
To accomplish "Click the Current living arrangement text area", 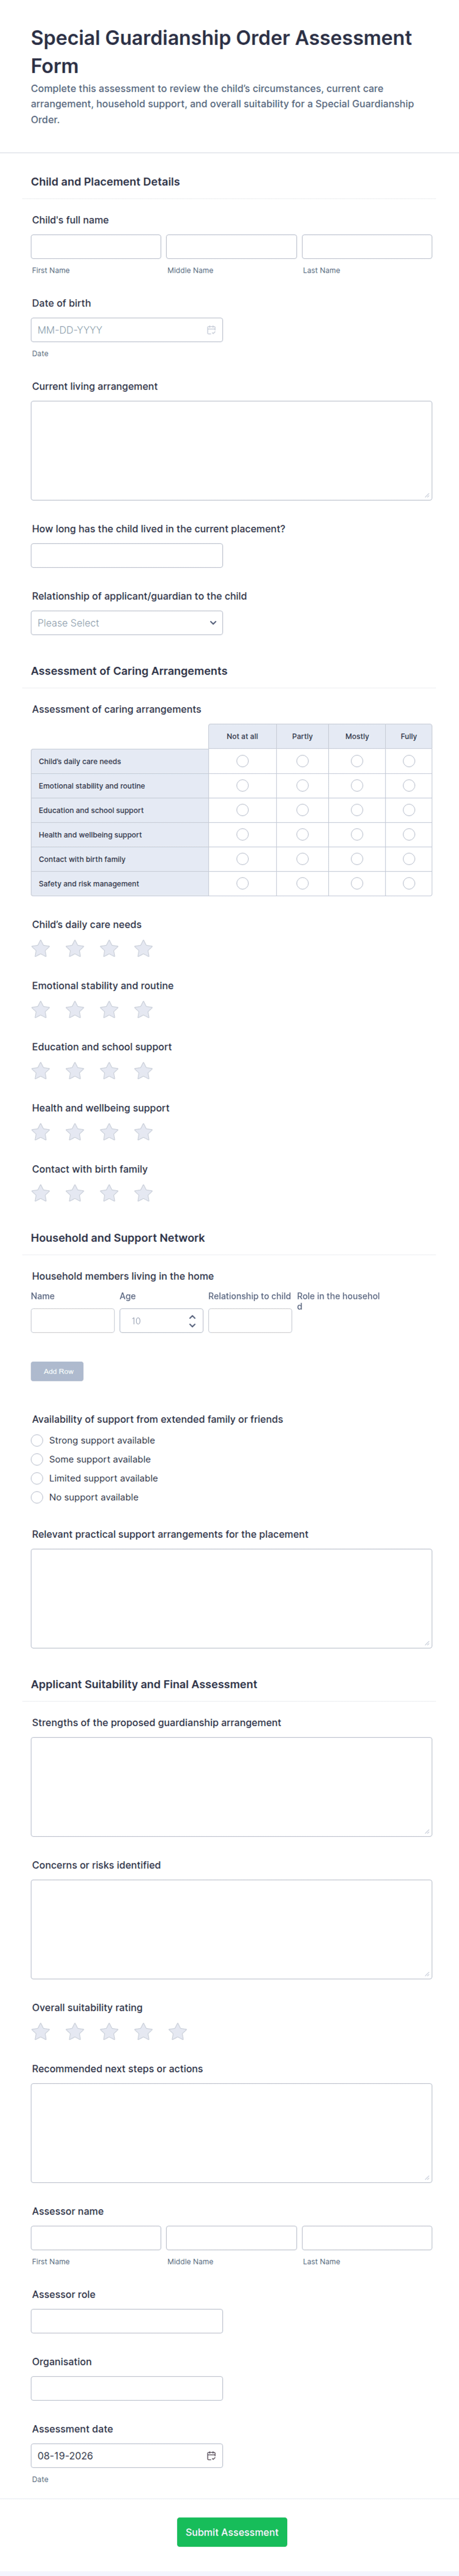I will (231, 451).
